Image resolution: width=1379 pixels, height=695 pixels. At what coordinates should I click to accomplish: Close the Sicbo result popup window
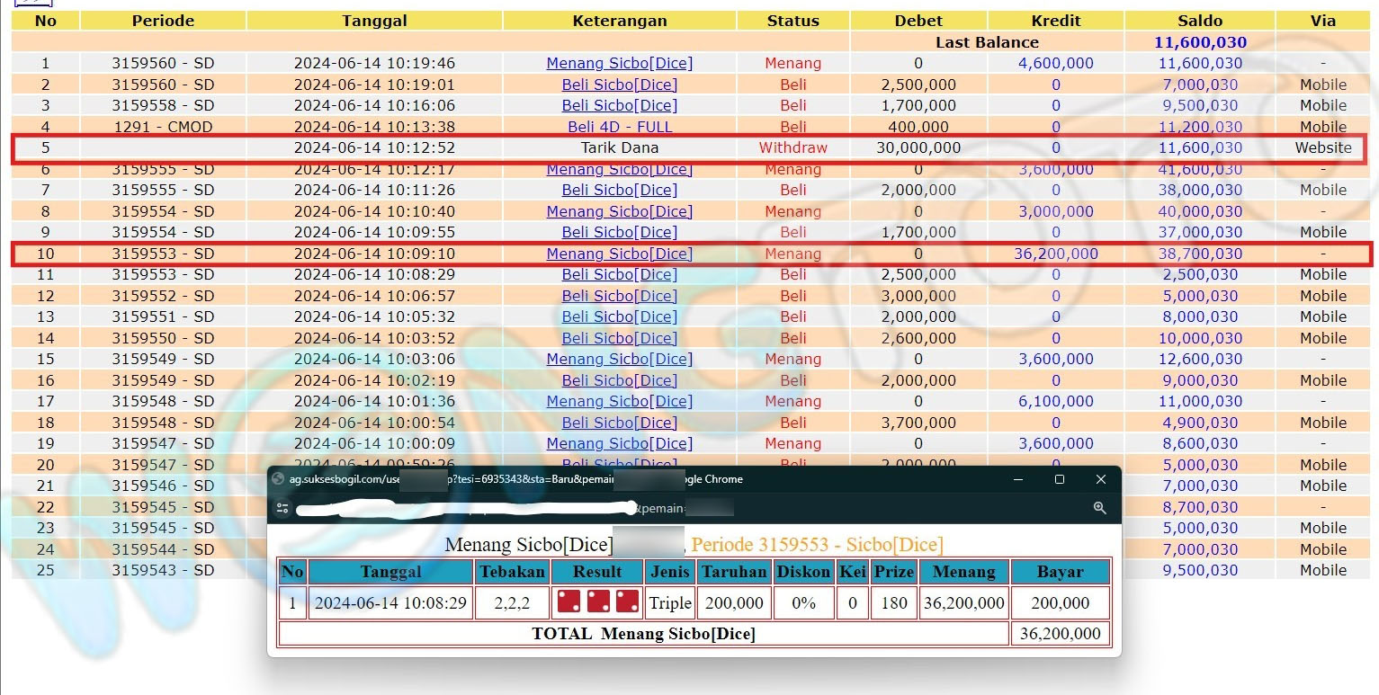(x=1101, y=479)
